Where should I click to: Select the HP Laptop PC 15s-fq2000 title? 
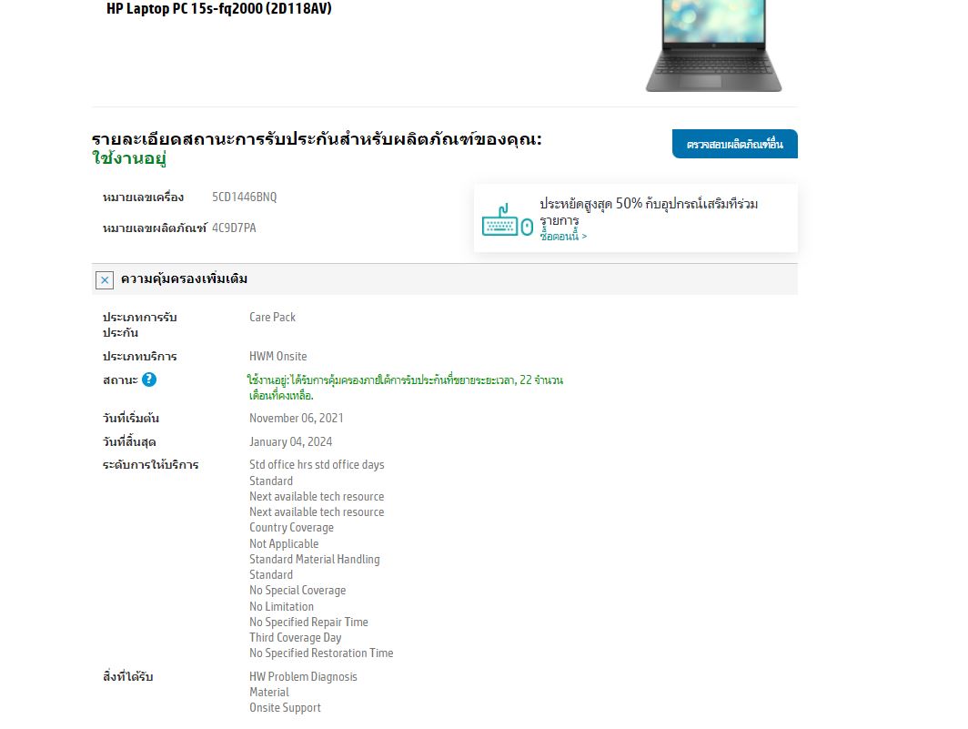(x=219, y=9)
